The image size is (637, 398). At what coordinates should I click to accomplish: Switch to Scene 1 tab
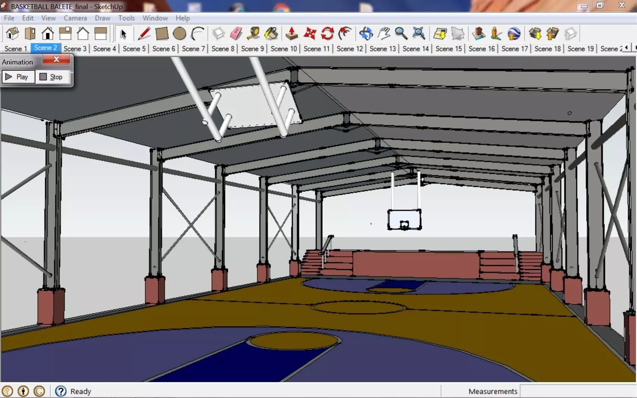click(x=16, y=49)
